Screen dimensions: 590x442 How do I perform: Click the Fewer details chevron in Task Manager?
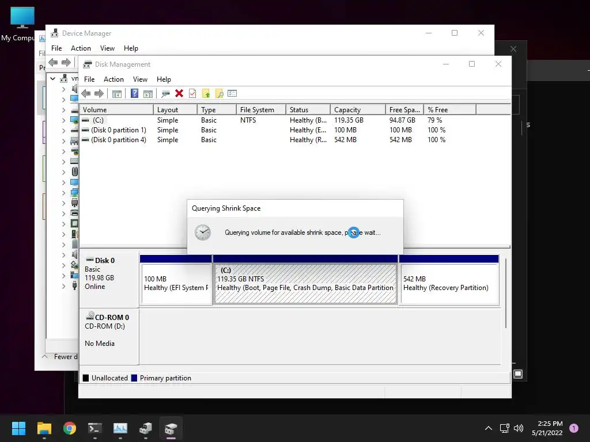[45, 356]
